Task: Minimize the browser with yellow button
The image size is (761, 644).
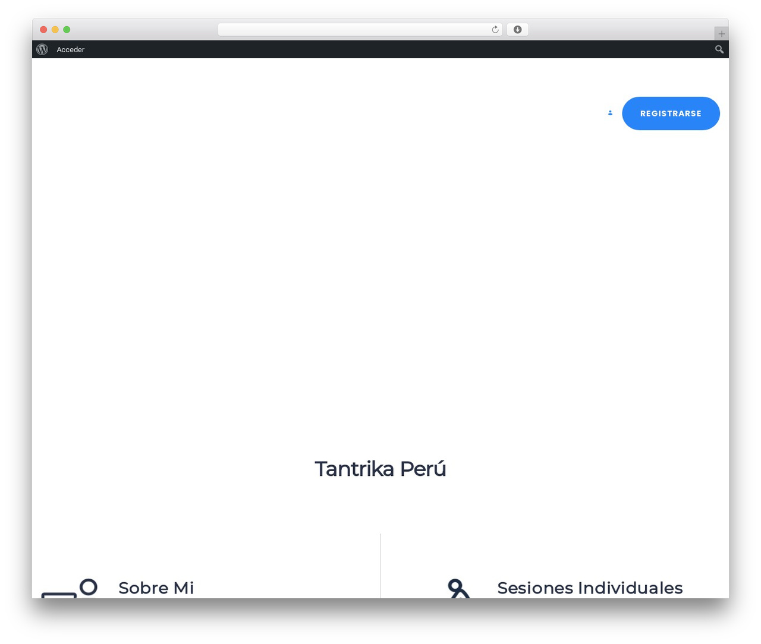Action: pyautogui.click(x=55, y=30)
